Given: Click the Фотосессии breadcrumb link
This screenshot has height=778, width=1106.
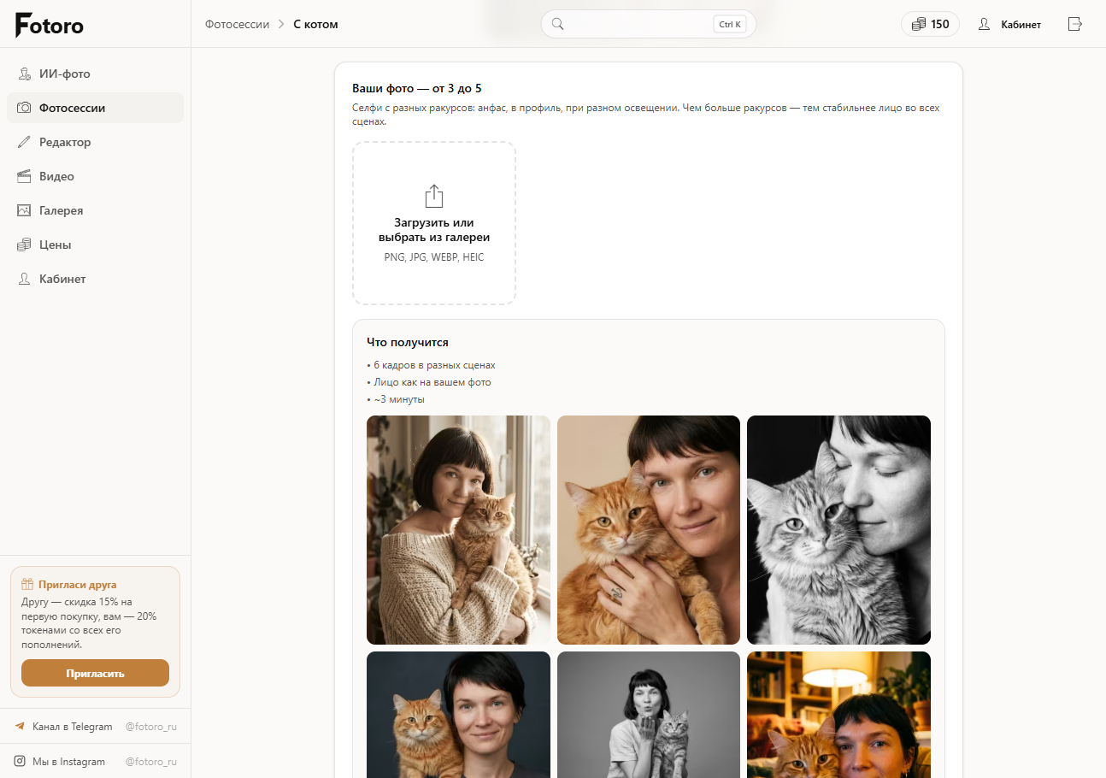Looking at the screenshot, I should click(237, 24).
